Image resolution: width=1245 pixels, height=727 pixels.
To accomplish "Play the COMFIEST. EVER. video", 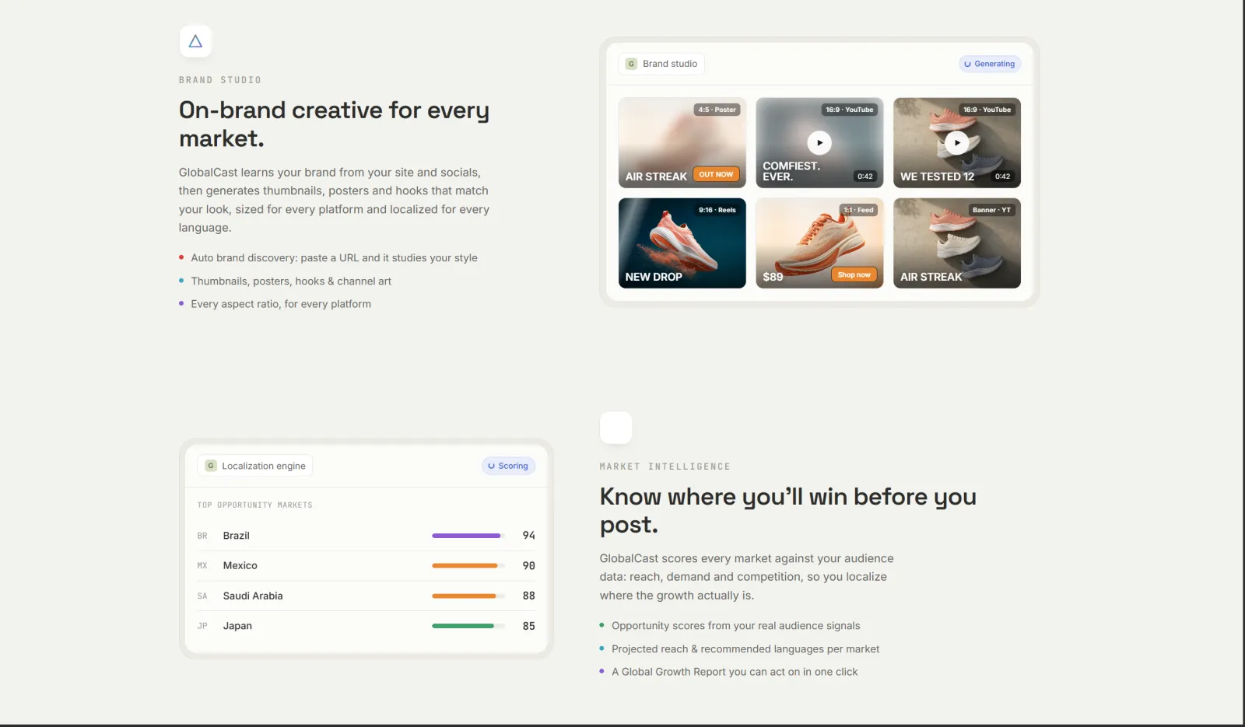I will tap(819, 142).
